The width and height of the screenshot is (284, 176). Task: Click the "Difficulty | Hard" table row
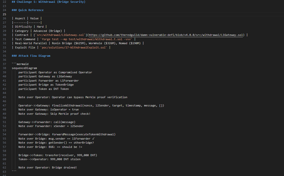coord(29,27)
